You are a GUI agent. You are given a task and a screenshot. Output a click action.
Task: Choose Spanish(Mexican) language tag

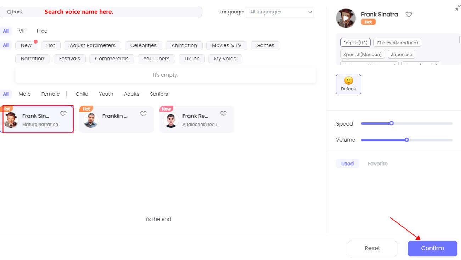pos(362,55)
